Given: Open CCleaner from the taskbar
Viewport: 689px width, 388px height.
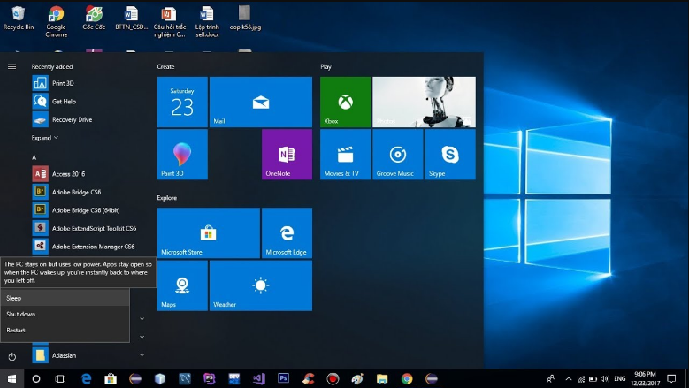Looking at the screenshot, I should (308, 379).
